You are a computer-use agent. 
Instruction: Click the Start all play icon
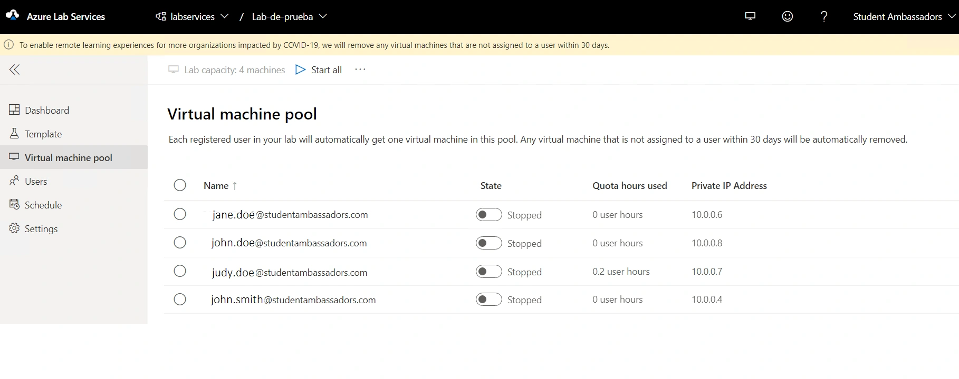(300, 69)
